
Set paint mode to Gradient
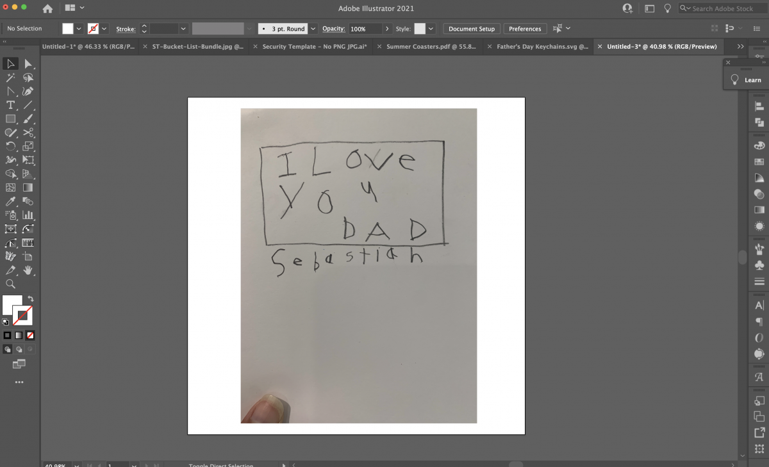(19, 335)
